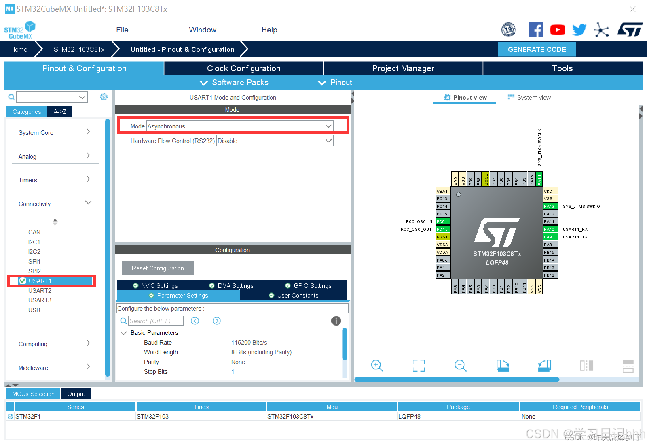Click the ST community network icon
Image resolution: width=647 pixels, height=445 pixels.
[601, 30]
